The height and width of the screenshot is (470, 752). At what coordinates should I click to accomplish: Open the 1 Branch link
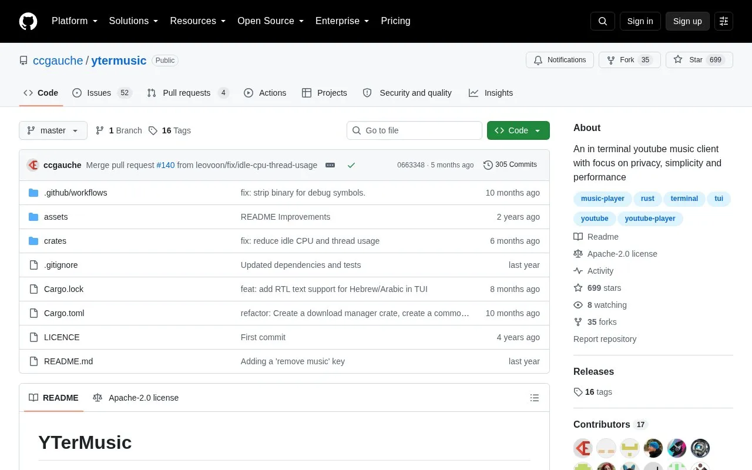point(119,130)
